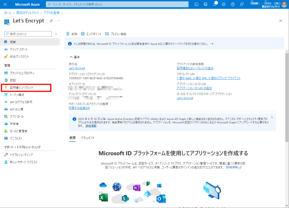Click the info icon in feedback banner
This screenshot has height=208, width=289.
point(70,44)
